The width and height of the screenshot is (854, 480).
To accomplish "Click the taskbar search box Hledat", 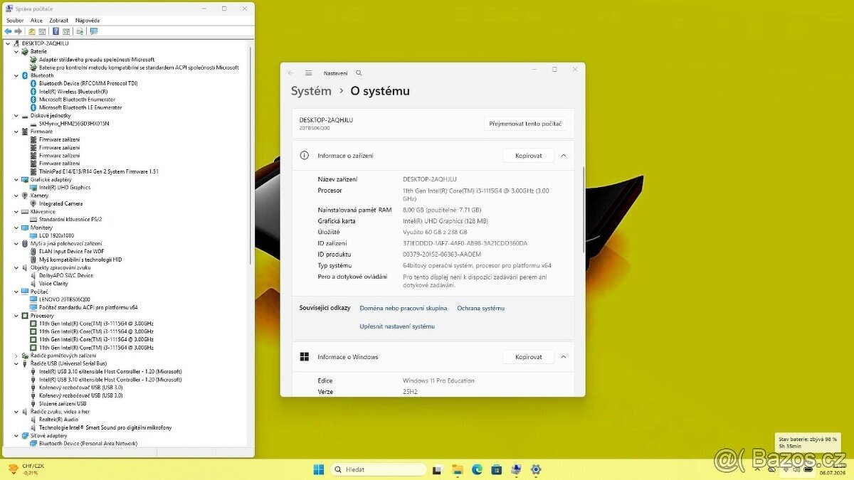I will pyautogui.click(x=378, y=469).
